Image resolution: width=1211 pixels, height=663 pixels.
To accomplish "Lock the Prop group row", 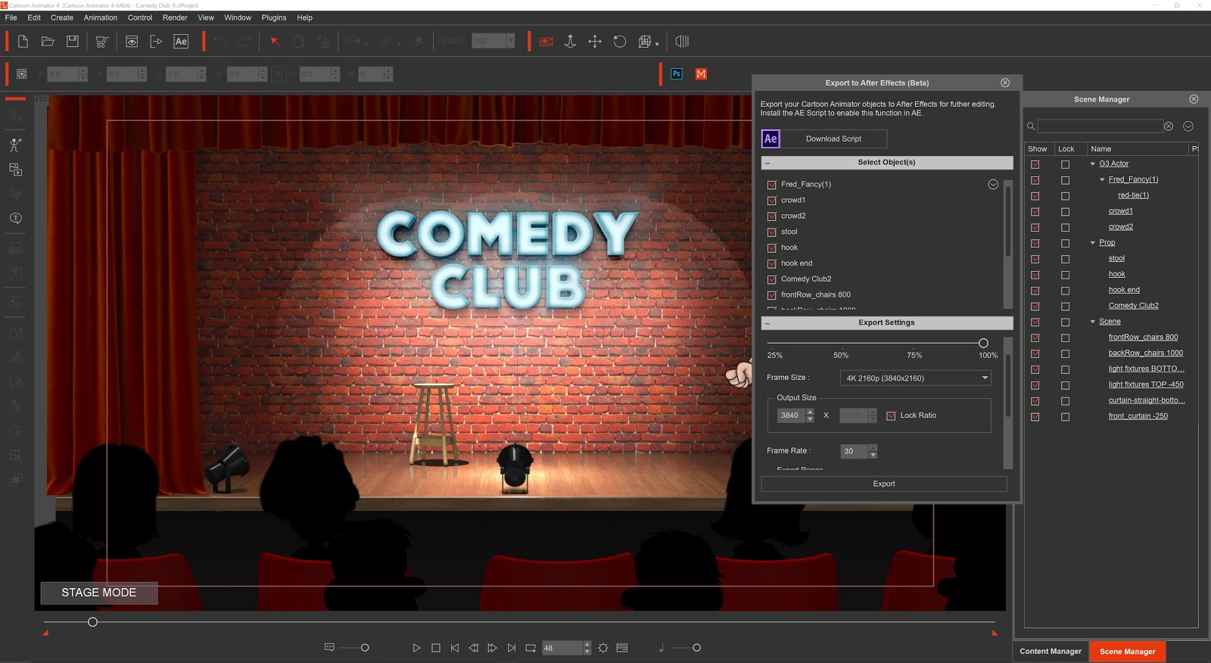I will click(1066, 243).
